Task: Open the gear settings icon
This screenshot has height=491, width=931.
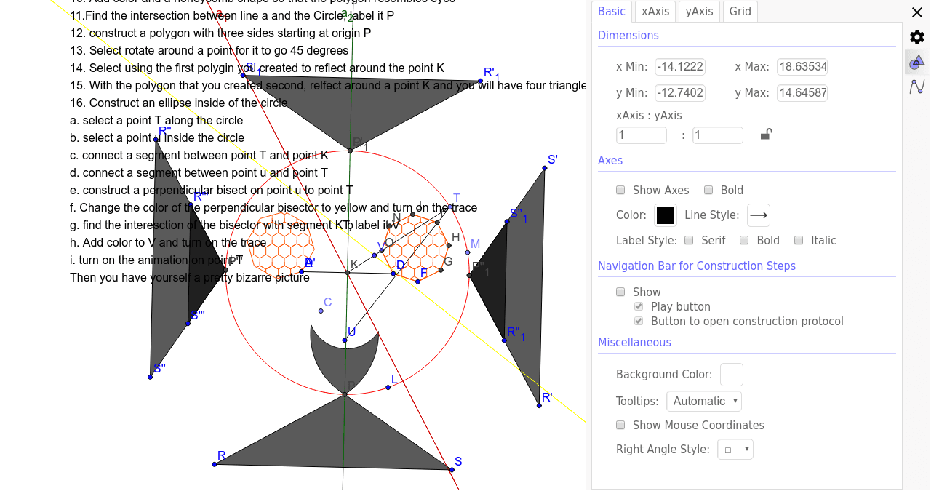Action: tap(916, 37)
